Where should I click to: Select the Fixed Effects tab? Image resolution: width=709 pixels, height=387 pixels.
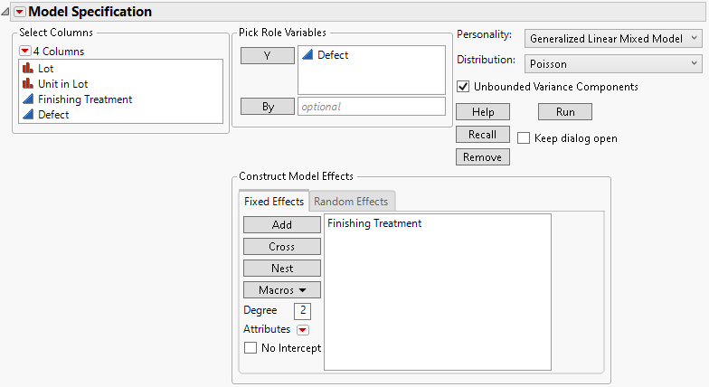274,202
